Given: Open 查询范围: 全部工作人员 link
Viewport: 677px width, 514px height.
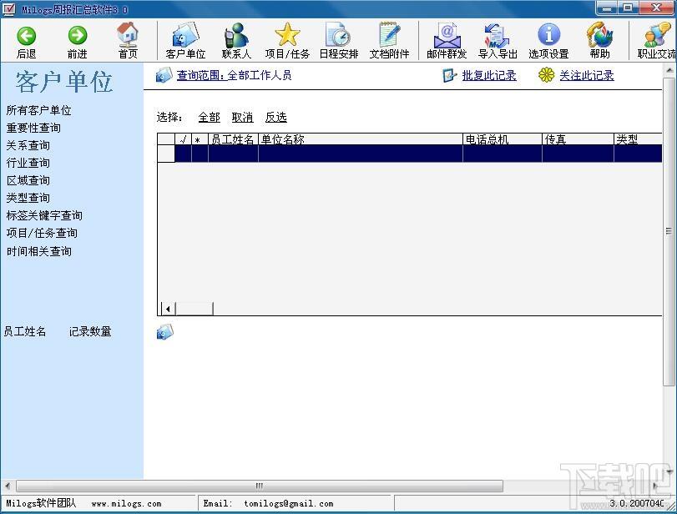Looking at the screenshot, I should 234,76.
